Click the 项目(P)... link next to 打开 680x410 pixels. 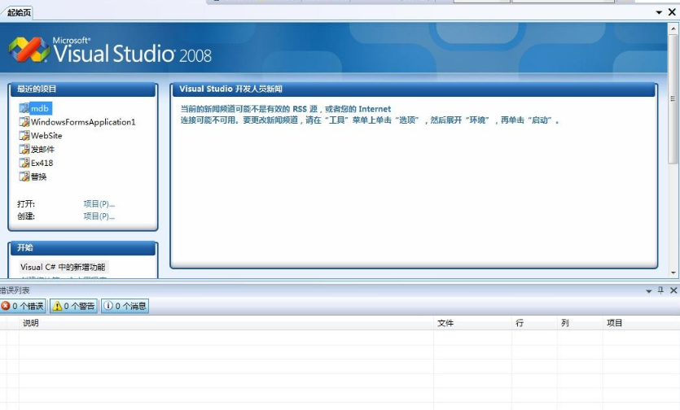tap(99, 203)
